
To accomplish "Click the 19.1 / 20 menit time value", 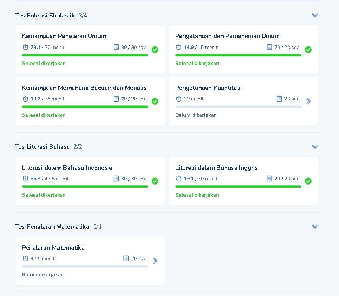I will [201, 179].
